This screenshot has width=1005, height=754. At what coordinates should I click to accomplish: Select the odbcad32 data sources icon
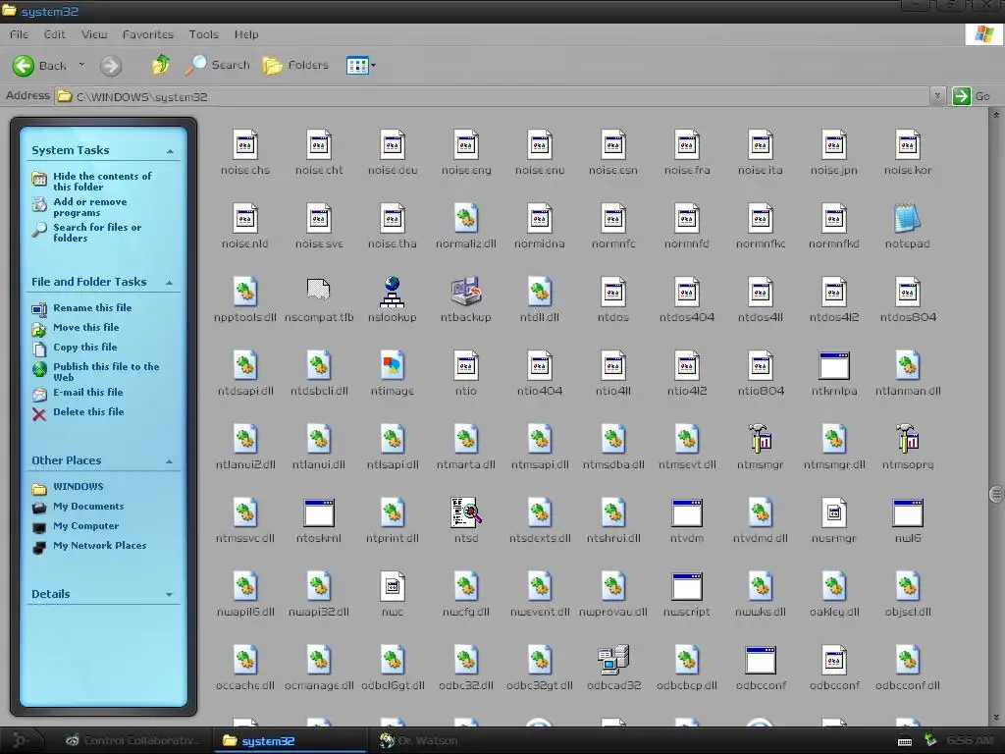(x=613, y=661)
